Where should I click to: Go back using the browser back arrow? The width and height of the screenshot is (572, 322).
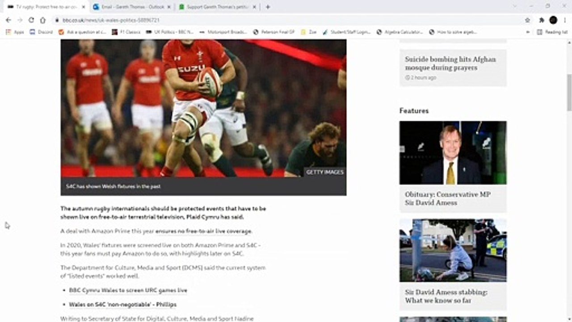8,20
